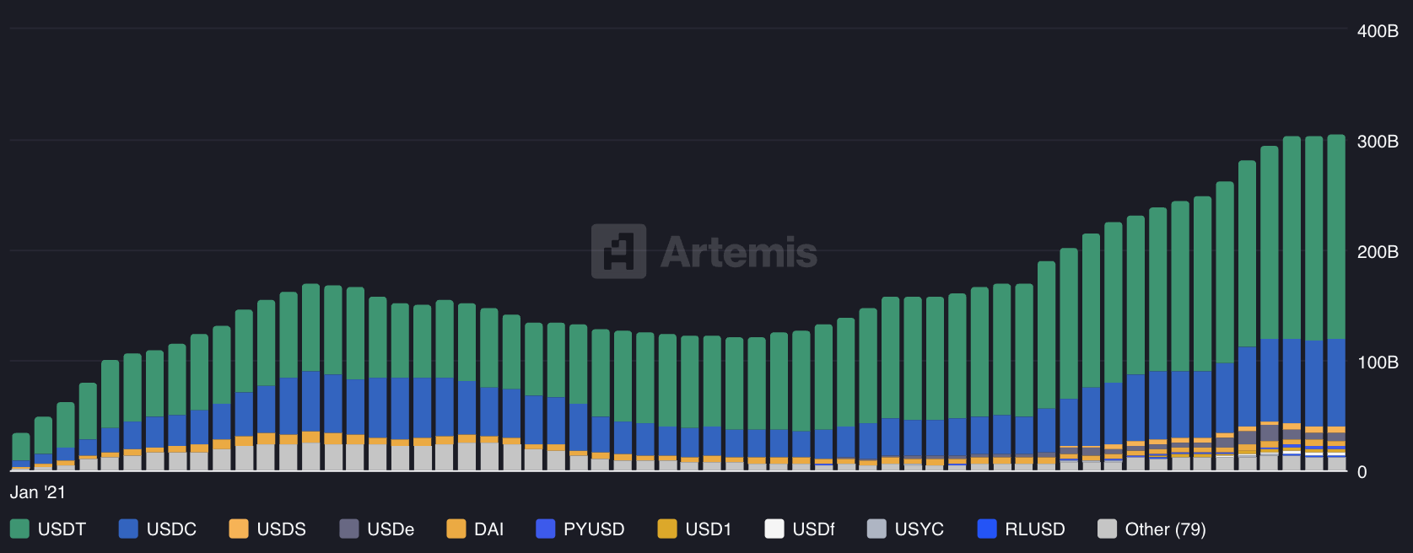This screenshot has width=1413, height=553.
Task: Click the gray USYC legend swatch
Action: tap(877, 529)
